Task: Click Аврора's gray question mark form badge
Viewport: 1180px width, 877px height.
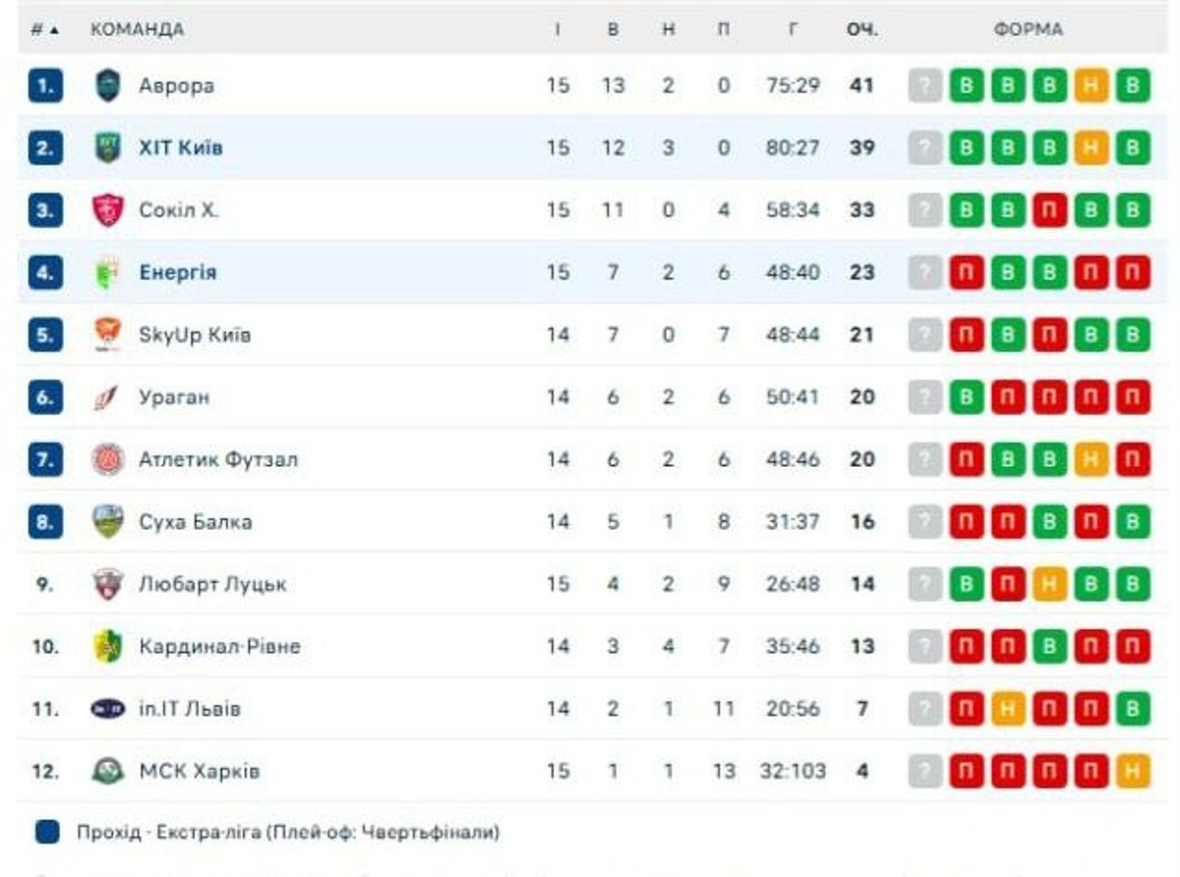Action: (x=925, y=86)
